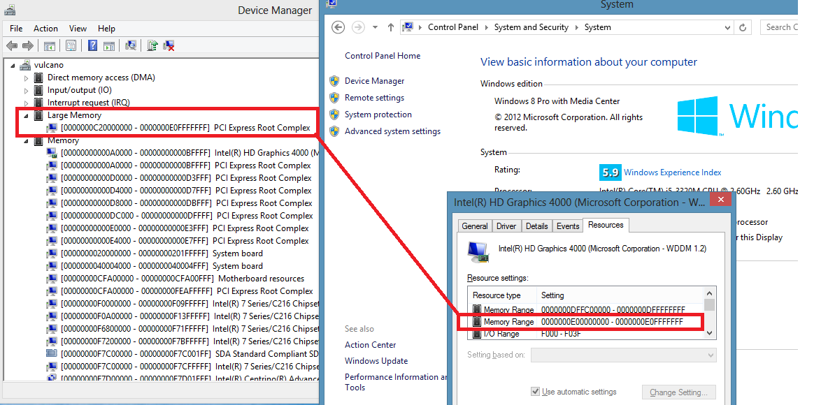
Task: Click the Uninstall device toolbar icon
Action: pos(169,46)
